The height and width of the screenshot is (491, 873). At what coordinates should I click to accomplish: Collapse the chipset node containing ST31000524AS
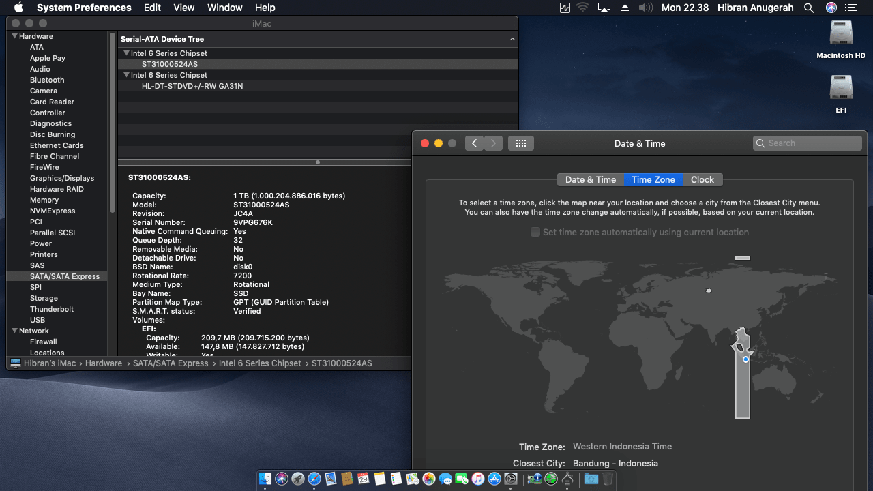(126, 53)
